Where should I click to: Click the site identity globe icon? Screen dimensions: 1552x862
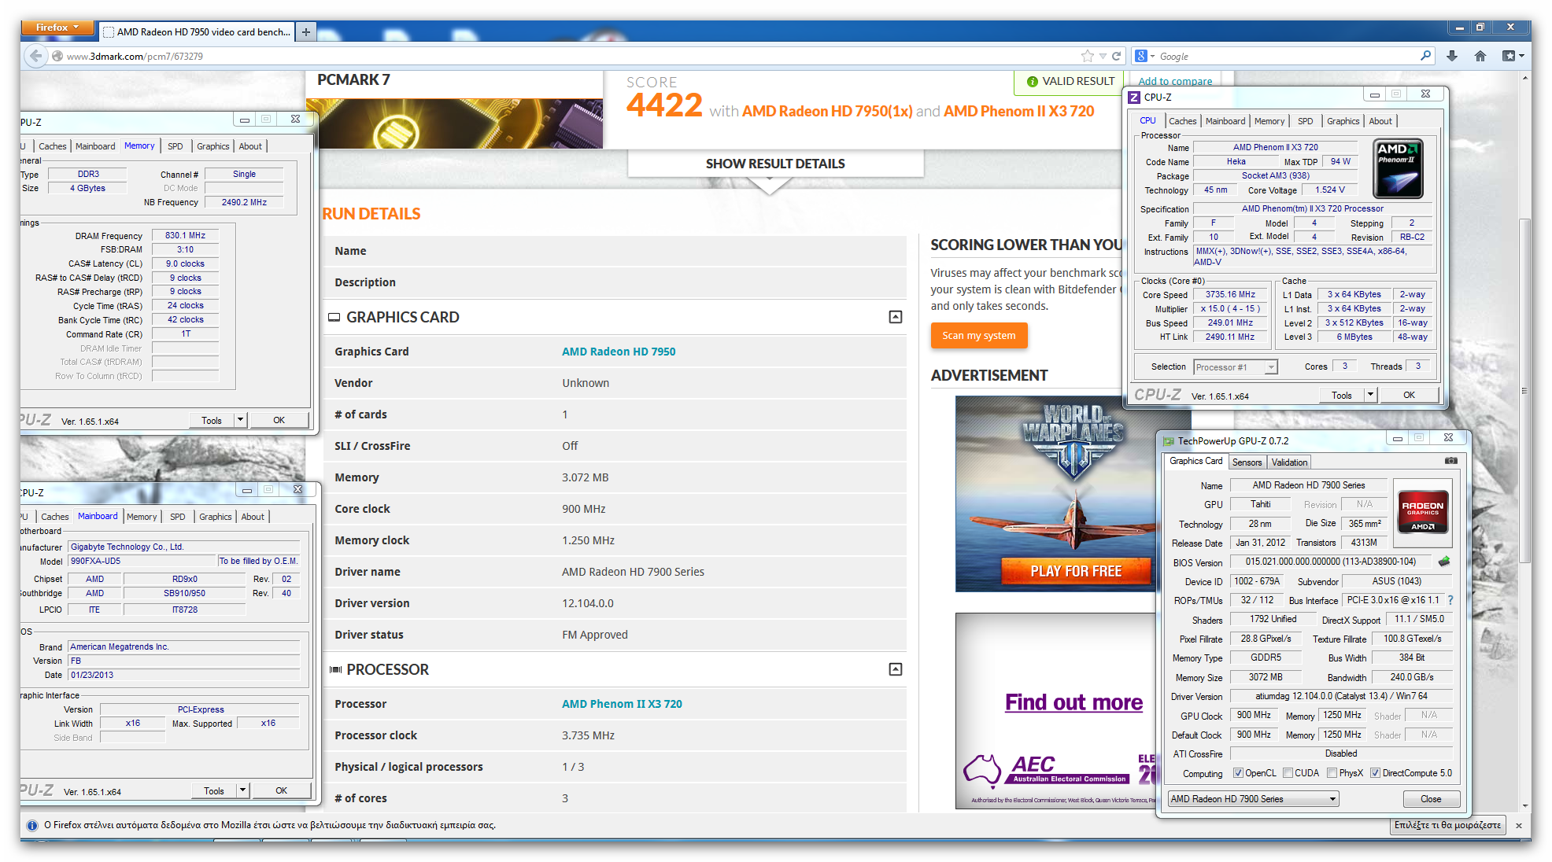[57, 56]
